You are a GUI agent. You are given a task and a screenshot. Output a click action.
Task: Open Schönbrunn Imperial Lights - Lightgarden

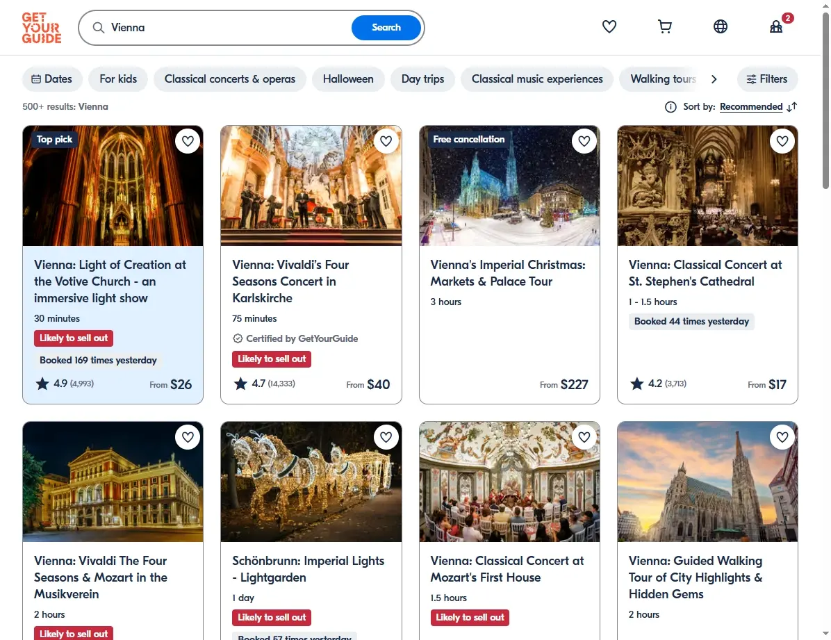tap(308, 569)
